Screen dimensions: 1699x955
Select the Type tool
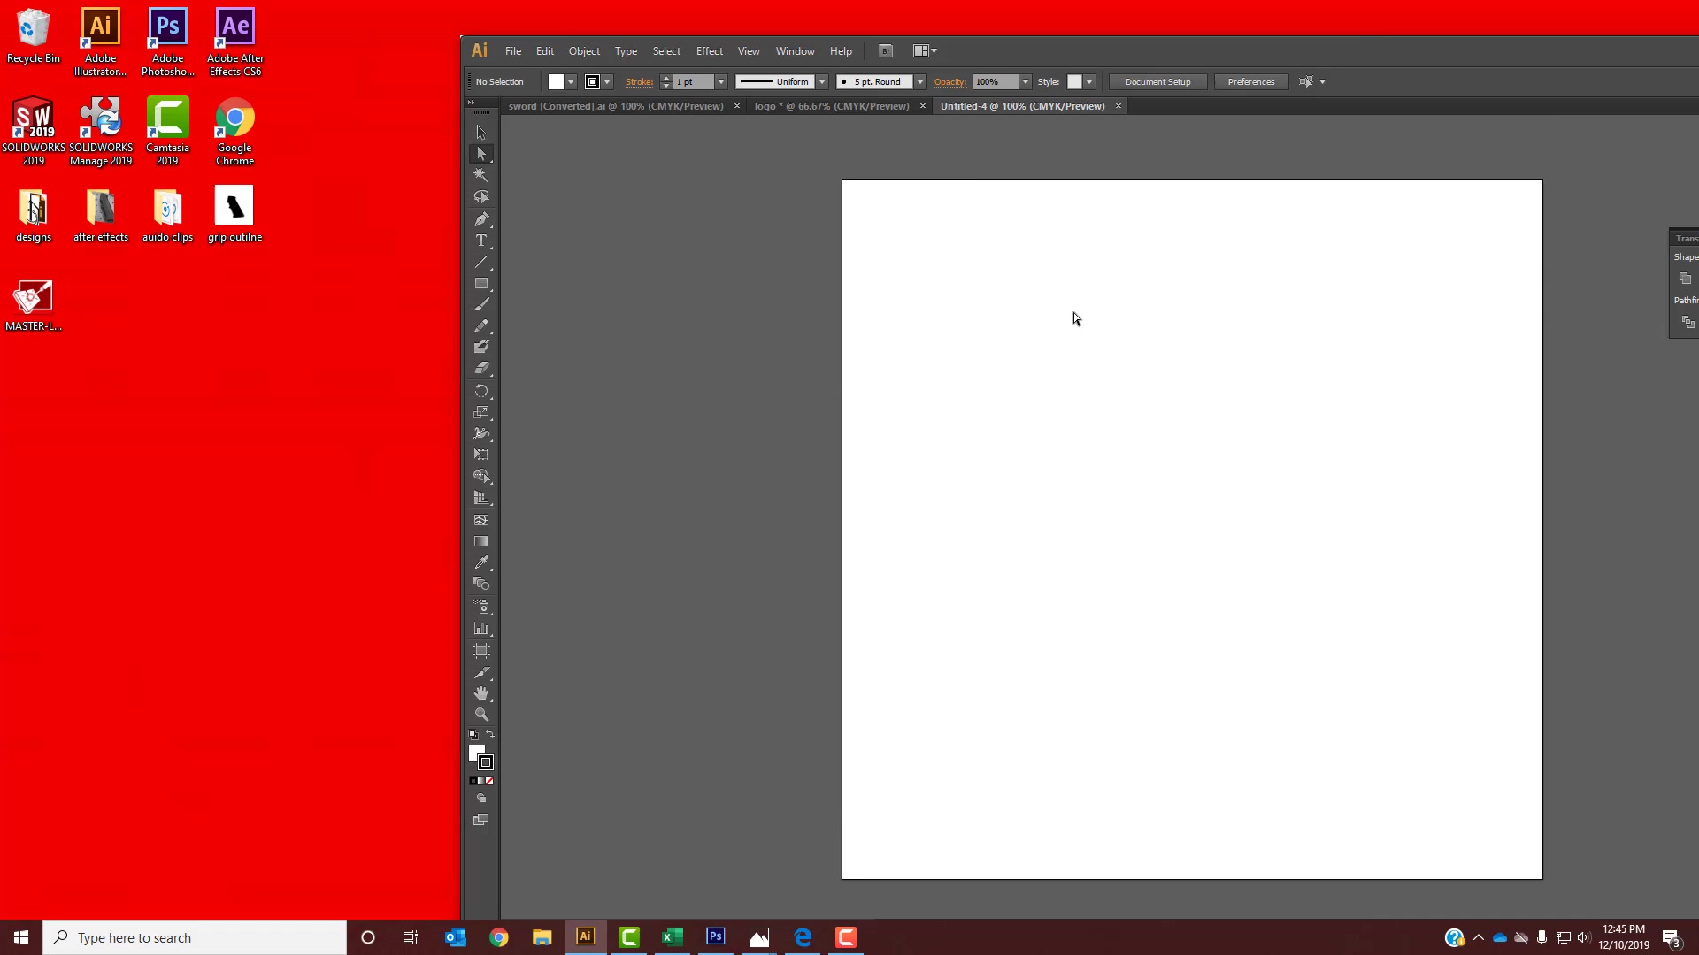(480, 240)
